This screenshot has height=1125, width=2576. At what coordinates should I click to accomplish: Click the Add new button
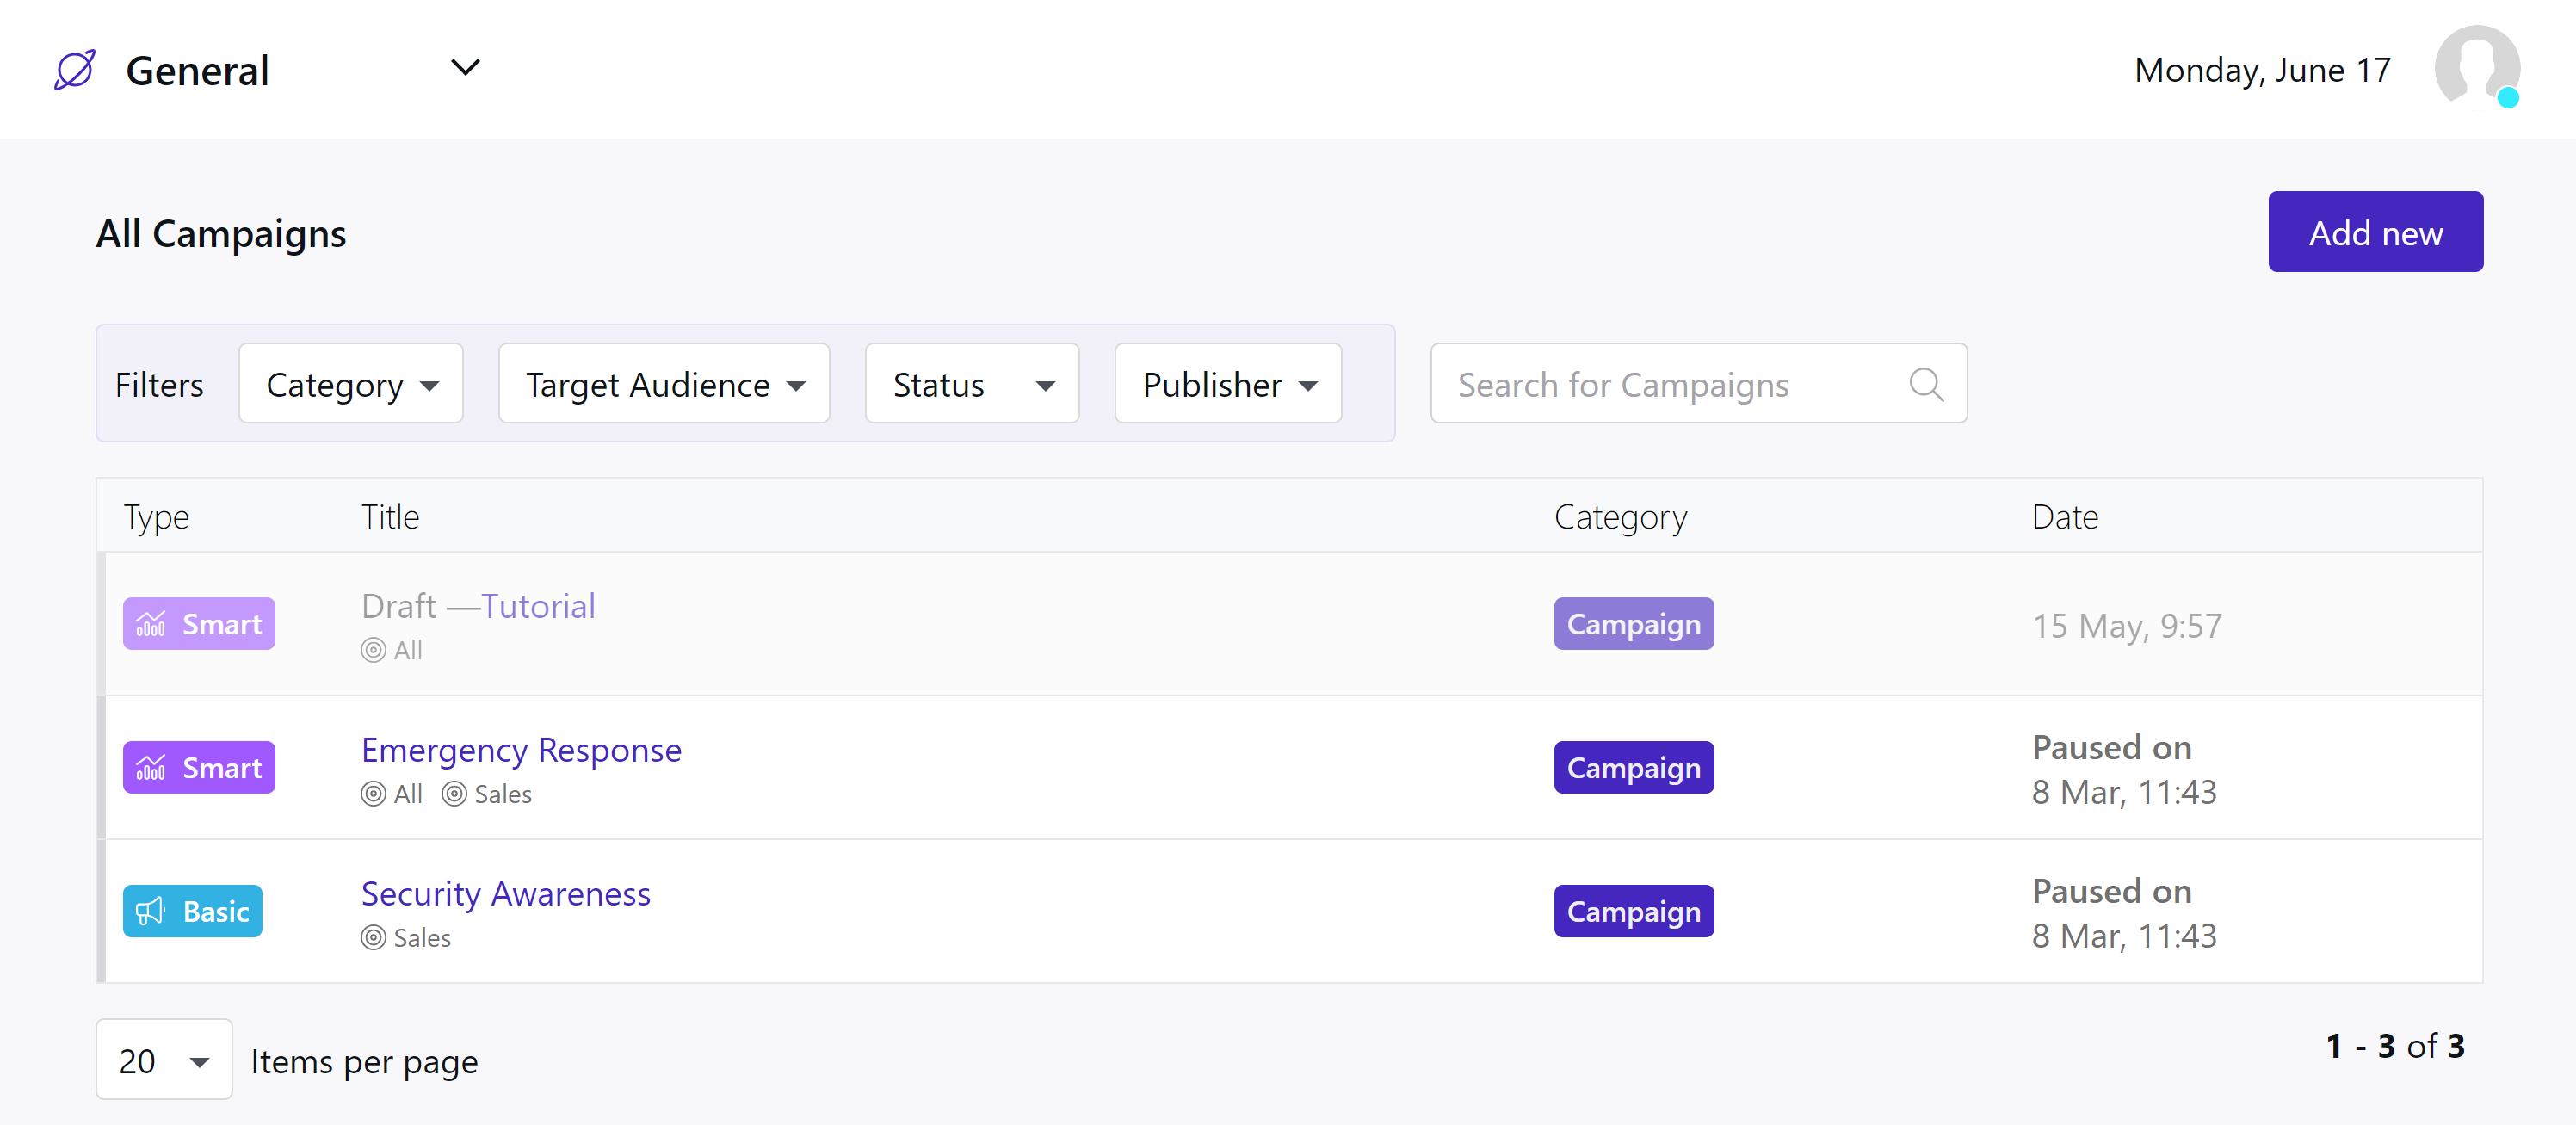(2375, 232)
